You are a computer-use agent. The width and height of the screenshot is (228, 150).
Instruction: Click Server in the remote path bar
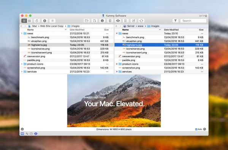pos(129,26)
